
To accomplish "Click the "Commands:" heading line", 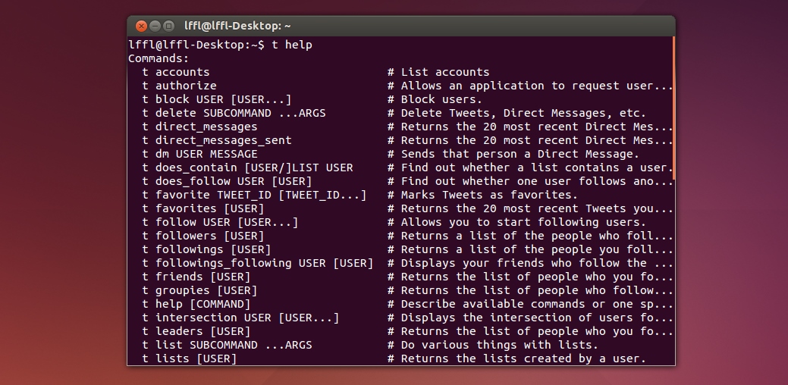I will 159,58.
